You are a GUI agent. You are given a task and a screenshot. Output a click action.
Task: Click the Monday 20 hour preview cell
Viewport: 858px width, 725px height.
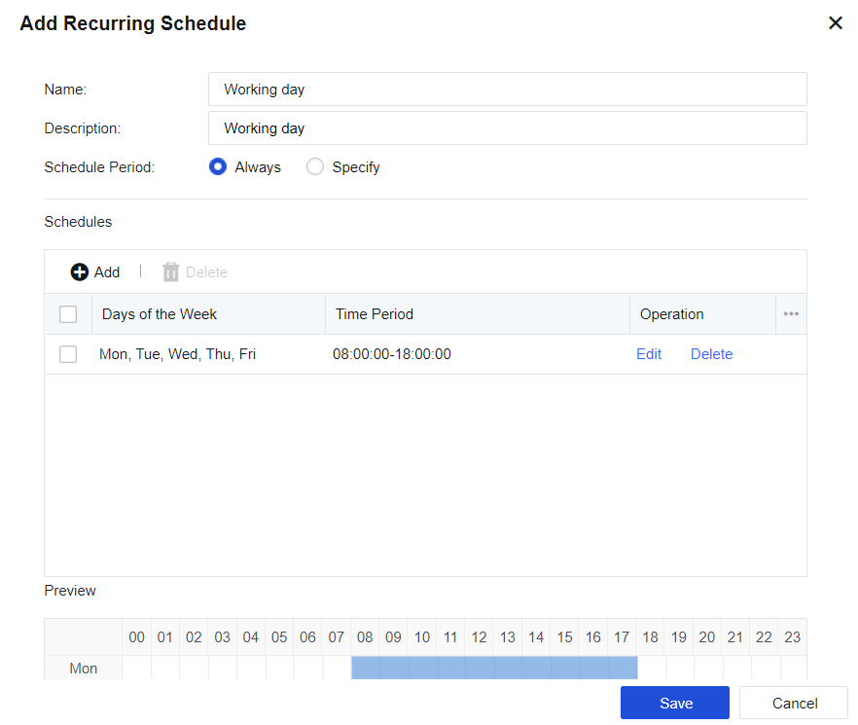707,668
